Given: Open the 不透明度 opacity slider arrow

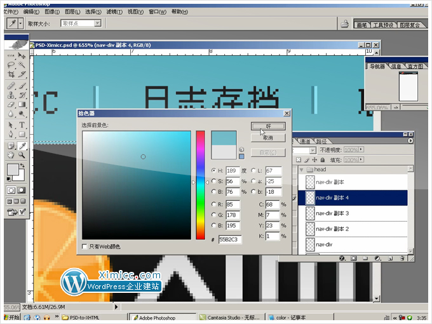Looking at the screenshot, I should tap(361, 149).
